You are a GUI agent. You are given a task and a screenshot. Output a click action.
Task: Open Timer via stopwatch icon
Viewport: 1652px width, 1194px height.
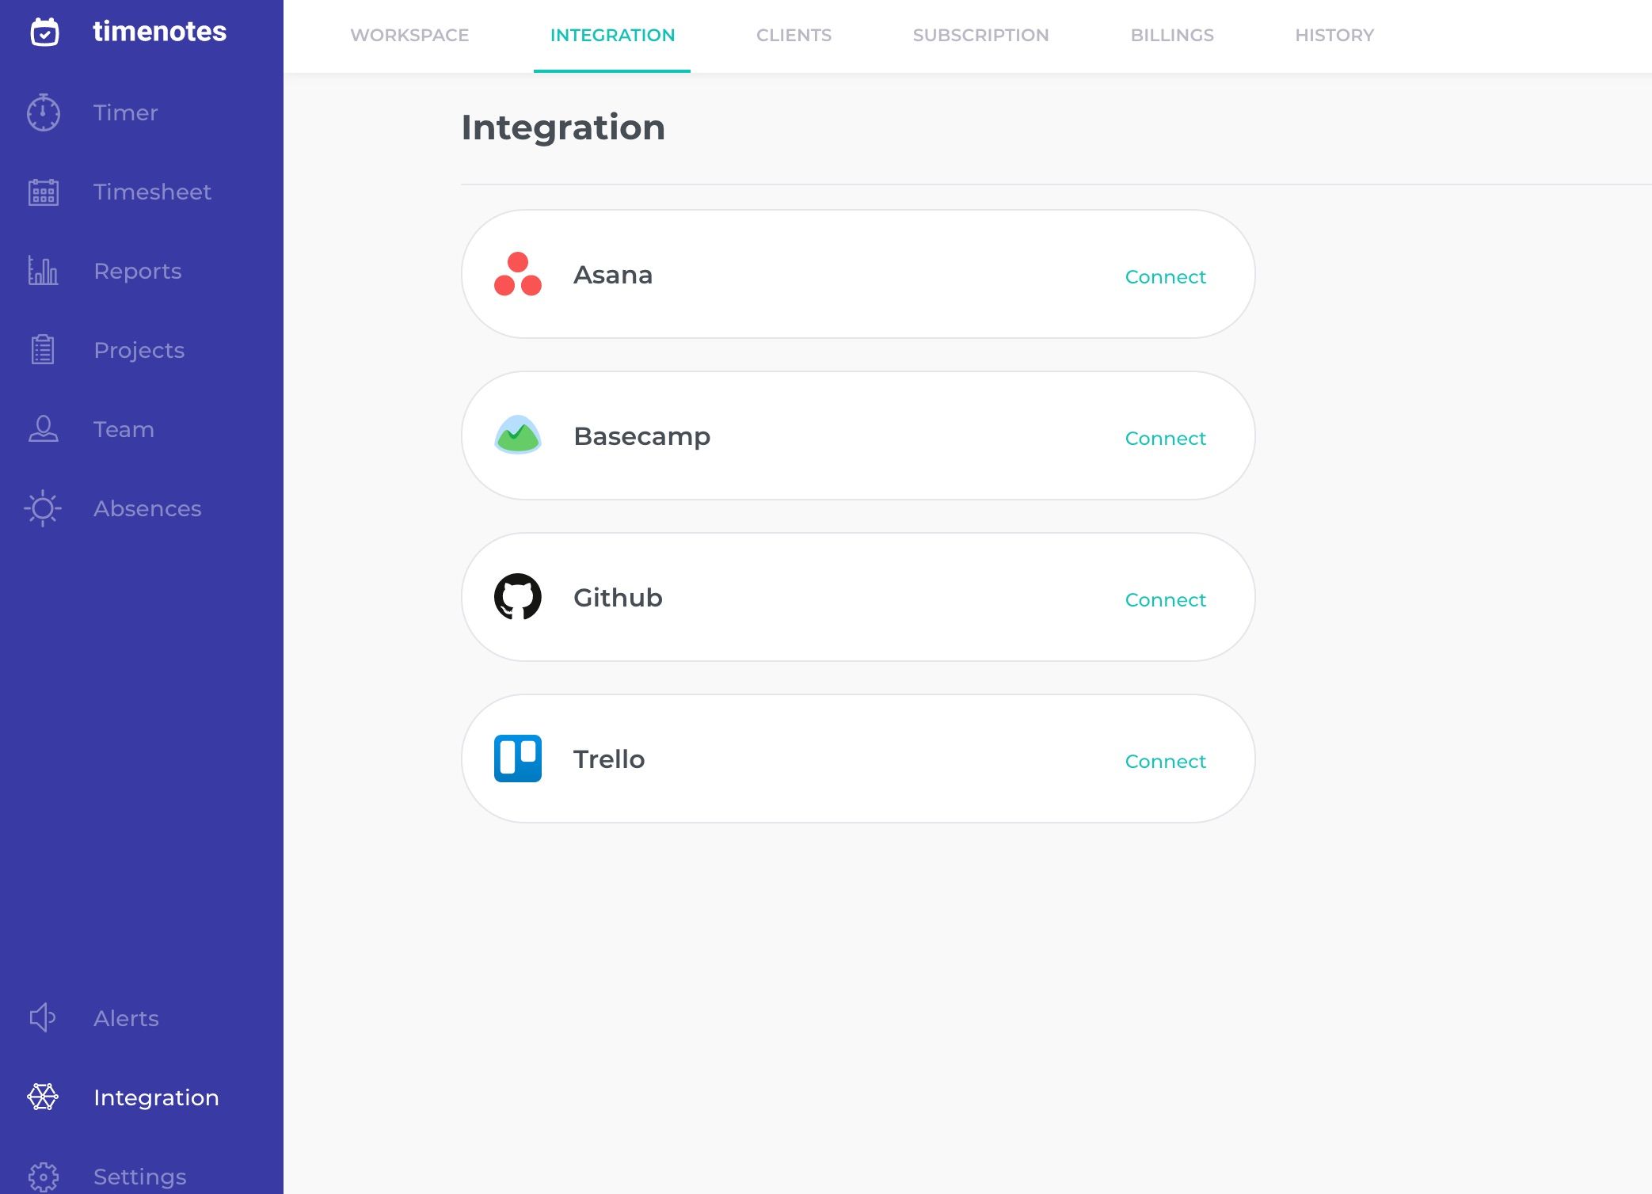[43, 112]
